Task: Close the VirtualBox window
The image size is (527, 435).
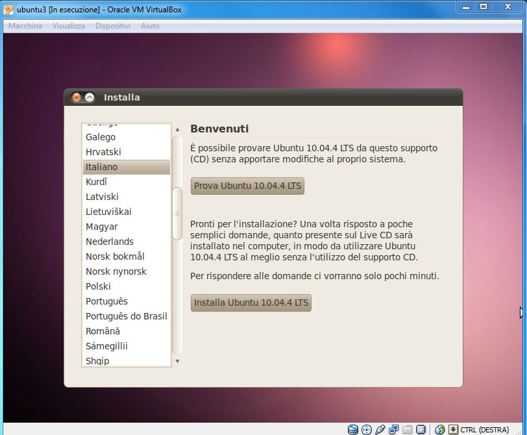Action: tap(508, 7)
